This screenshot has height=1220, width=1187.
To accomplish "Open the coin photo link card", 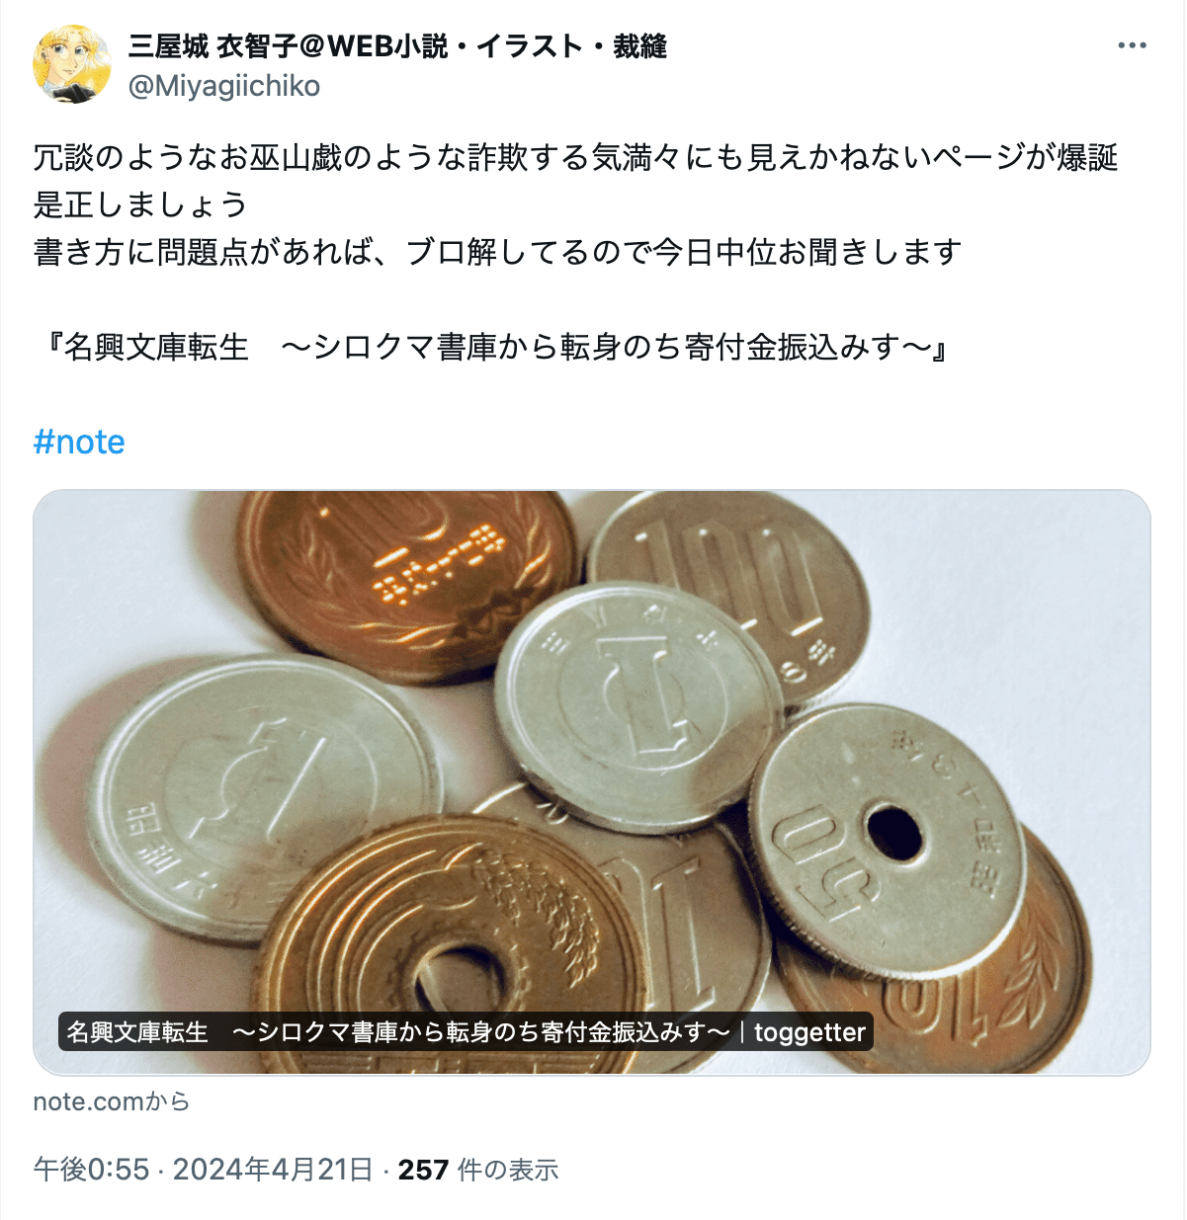I will coord(592,782).
